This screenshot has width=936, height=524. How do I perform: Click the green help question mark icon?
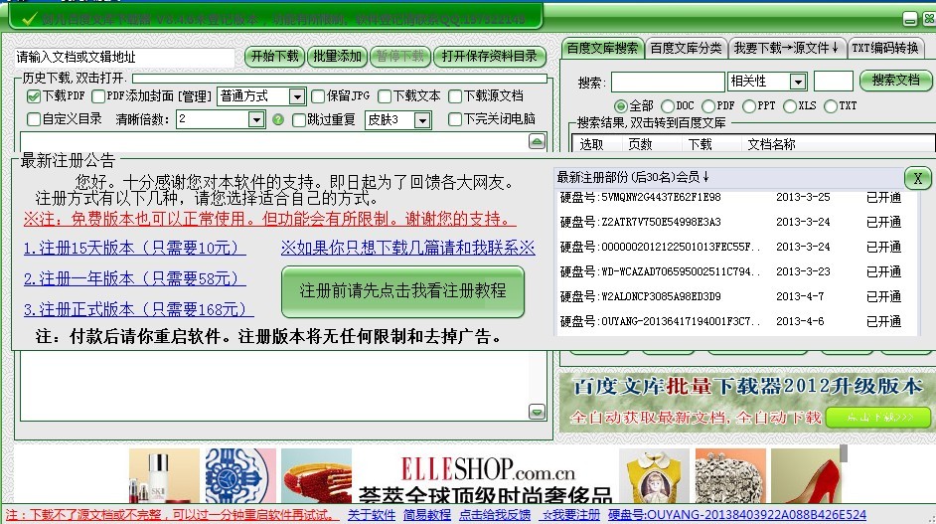[x=277, y=119]
